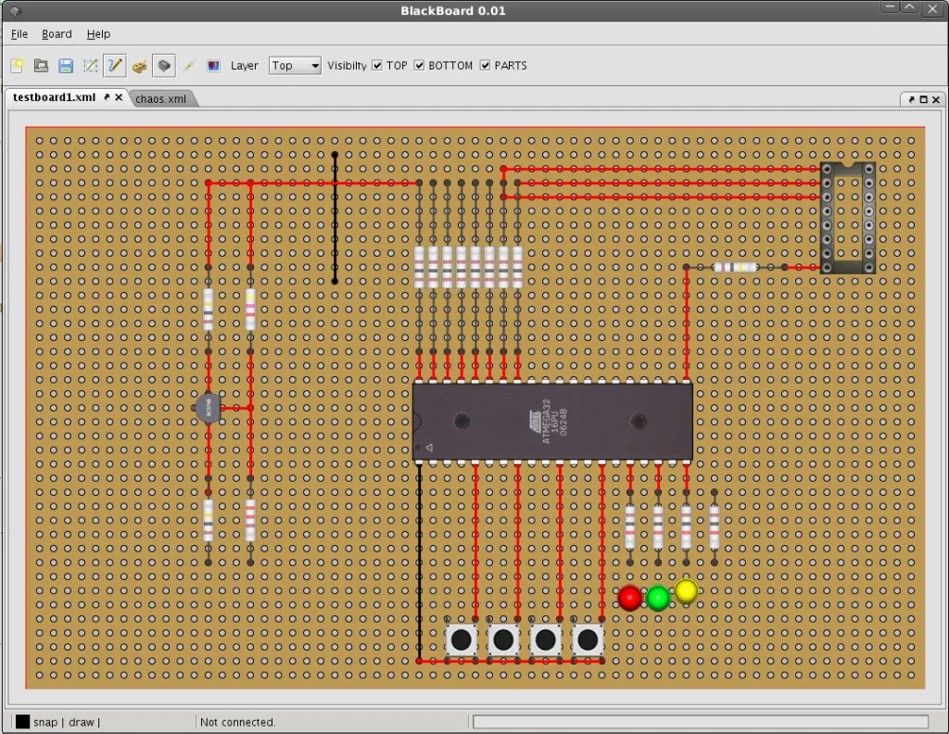Switch to the chaos.xml tab
This screenshot has height=734, width=949.
(162, 98)
